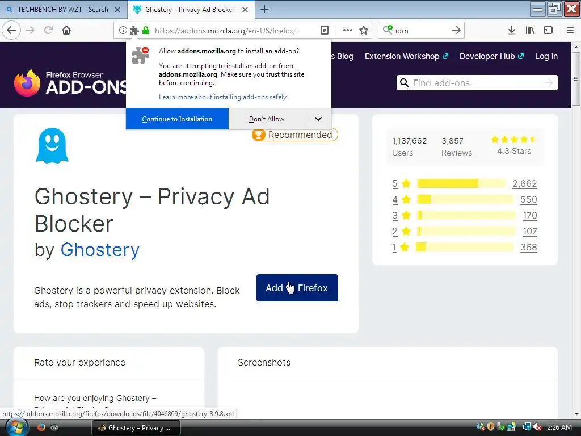581x436 pixels.
Task: Toggle the sidebar panel icon
Action: coord(548,31)
